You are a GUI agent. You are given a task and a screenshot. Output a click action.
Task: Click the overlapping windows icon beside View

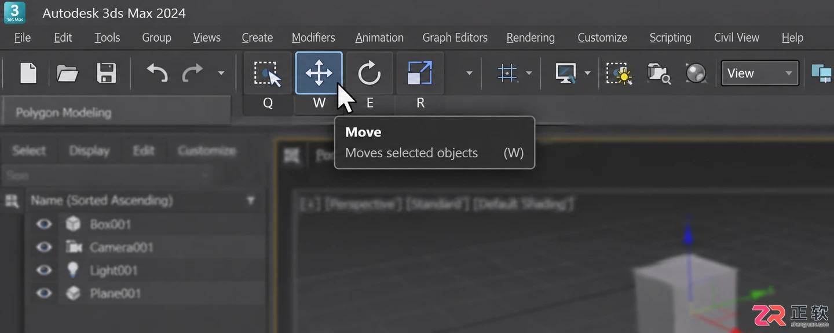pyautogui.click(x=822, y=73)
